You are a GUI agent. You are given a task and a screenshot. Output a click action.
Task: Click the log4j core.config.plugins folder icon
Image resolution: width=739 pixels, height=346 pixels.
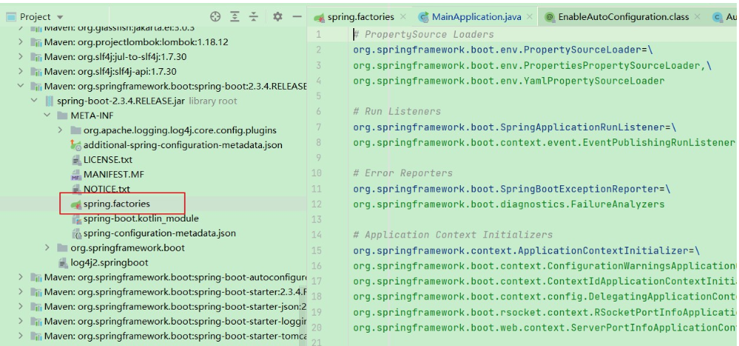pos(76,130)
